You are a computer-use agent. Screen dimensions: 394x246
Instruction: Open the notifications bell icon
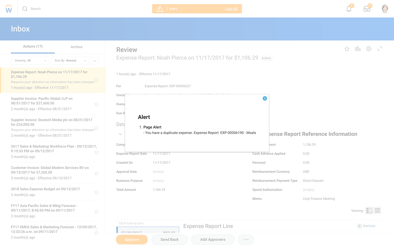349,9
